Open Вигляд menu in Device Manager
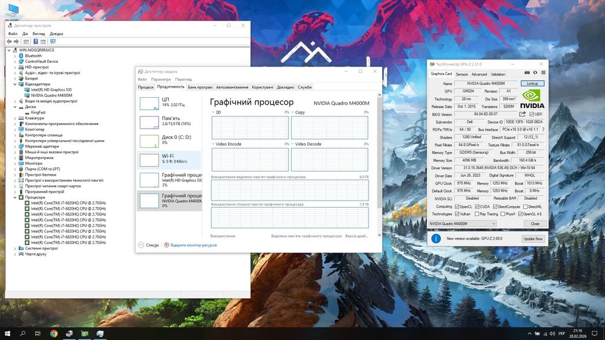Screen dimensions: 605x340 pyautogui.click(x=39, y=34)
